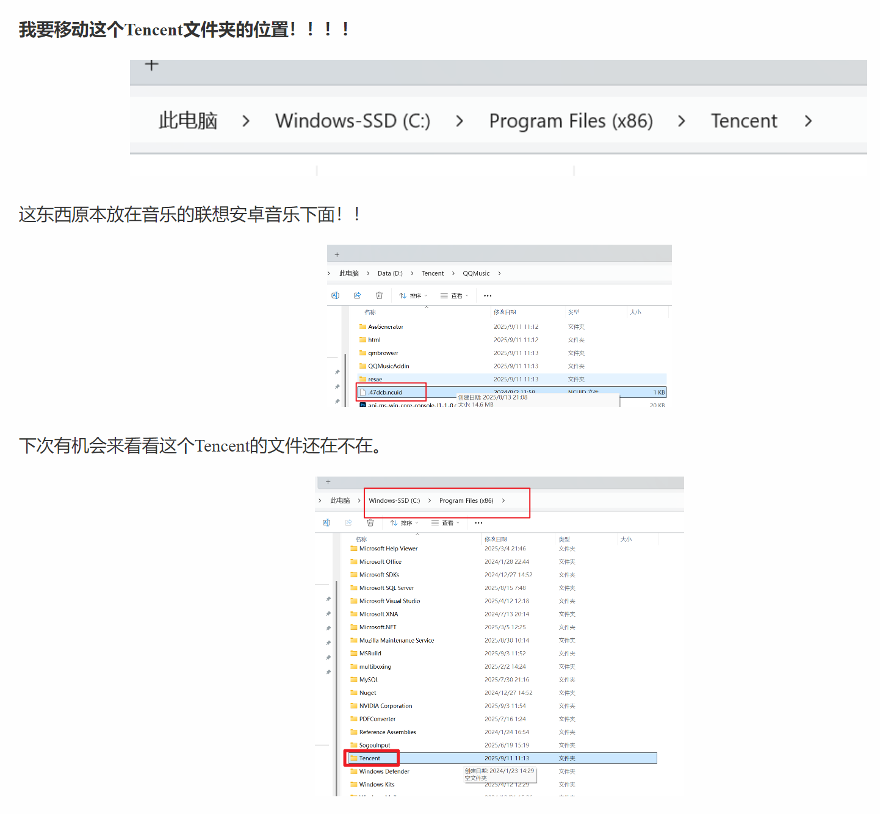
Task: Sort by 修改日期 column in the QQMusic window
Action: click(505, 312)
